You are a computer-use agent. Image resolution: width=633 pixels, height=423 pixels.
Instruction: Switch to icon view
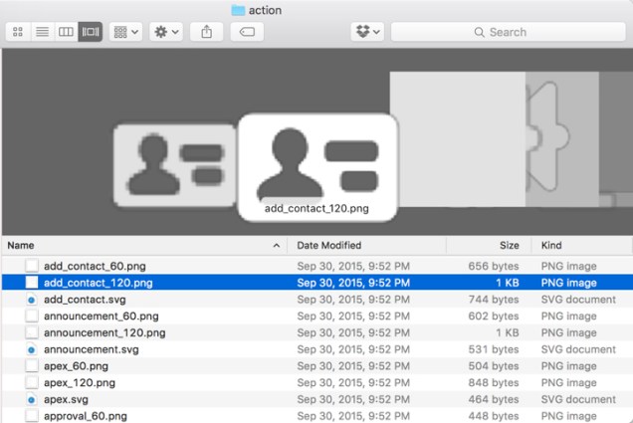(x=18, y=32)
